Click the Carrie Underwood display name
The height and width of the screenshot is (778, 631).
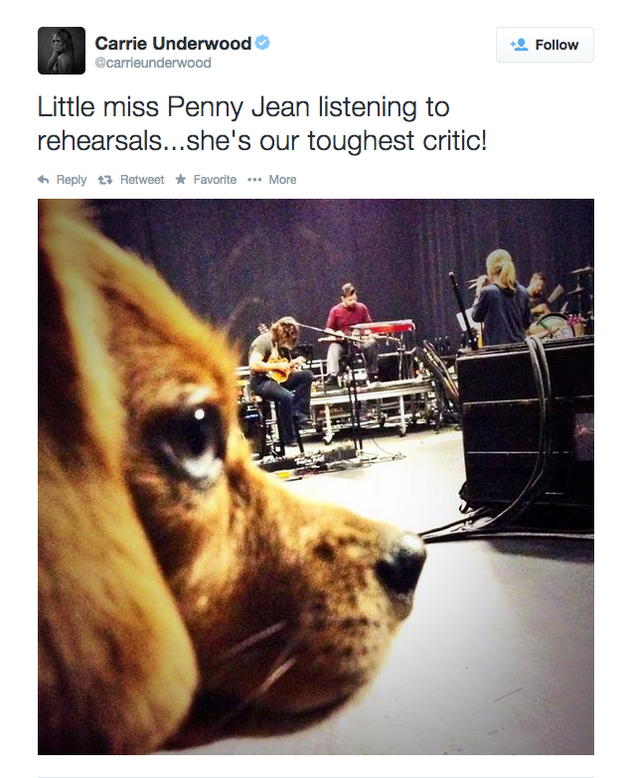coord(173,43)
